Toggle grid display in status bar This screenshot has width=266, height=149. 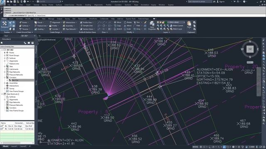pyautogui.click(x=201, y=147)
